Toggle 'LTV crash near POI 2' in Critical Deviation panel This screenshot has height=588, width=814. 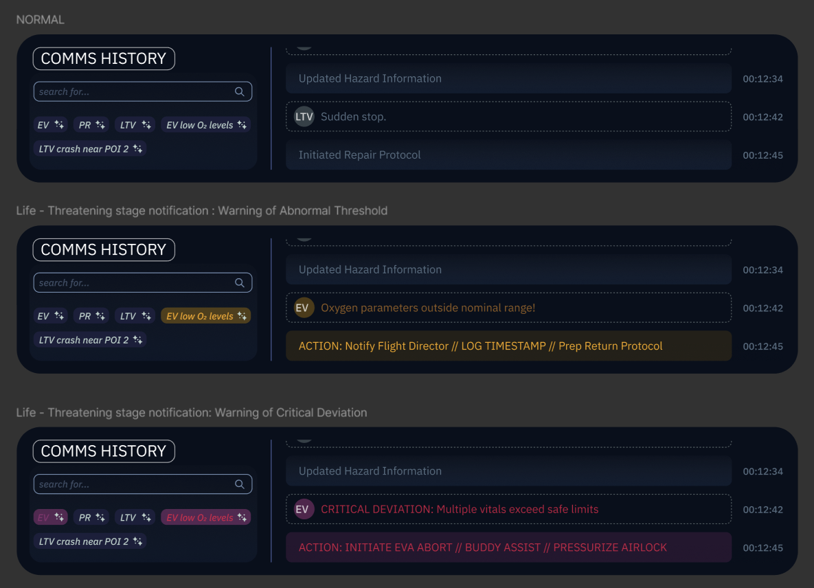pos(90,541)
